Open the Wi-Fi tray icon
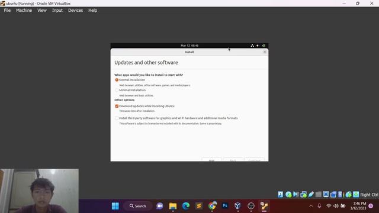Image resolution: width=379 pixels, height=213 pixels. coord(329,206)
